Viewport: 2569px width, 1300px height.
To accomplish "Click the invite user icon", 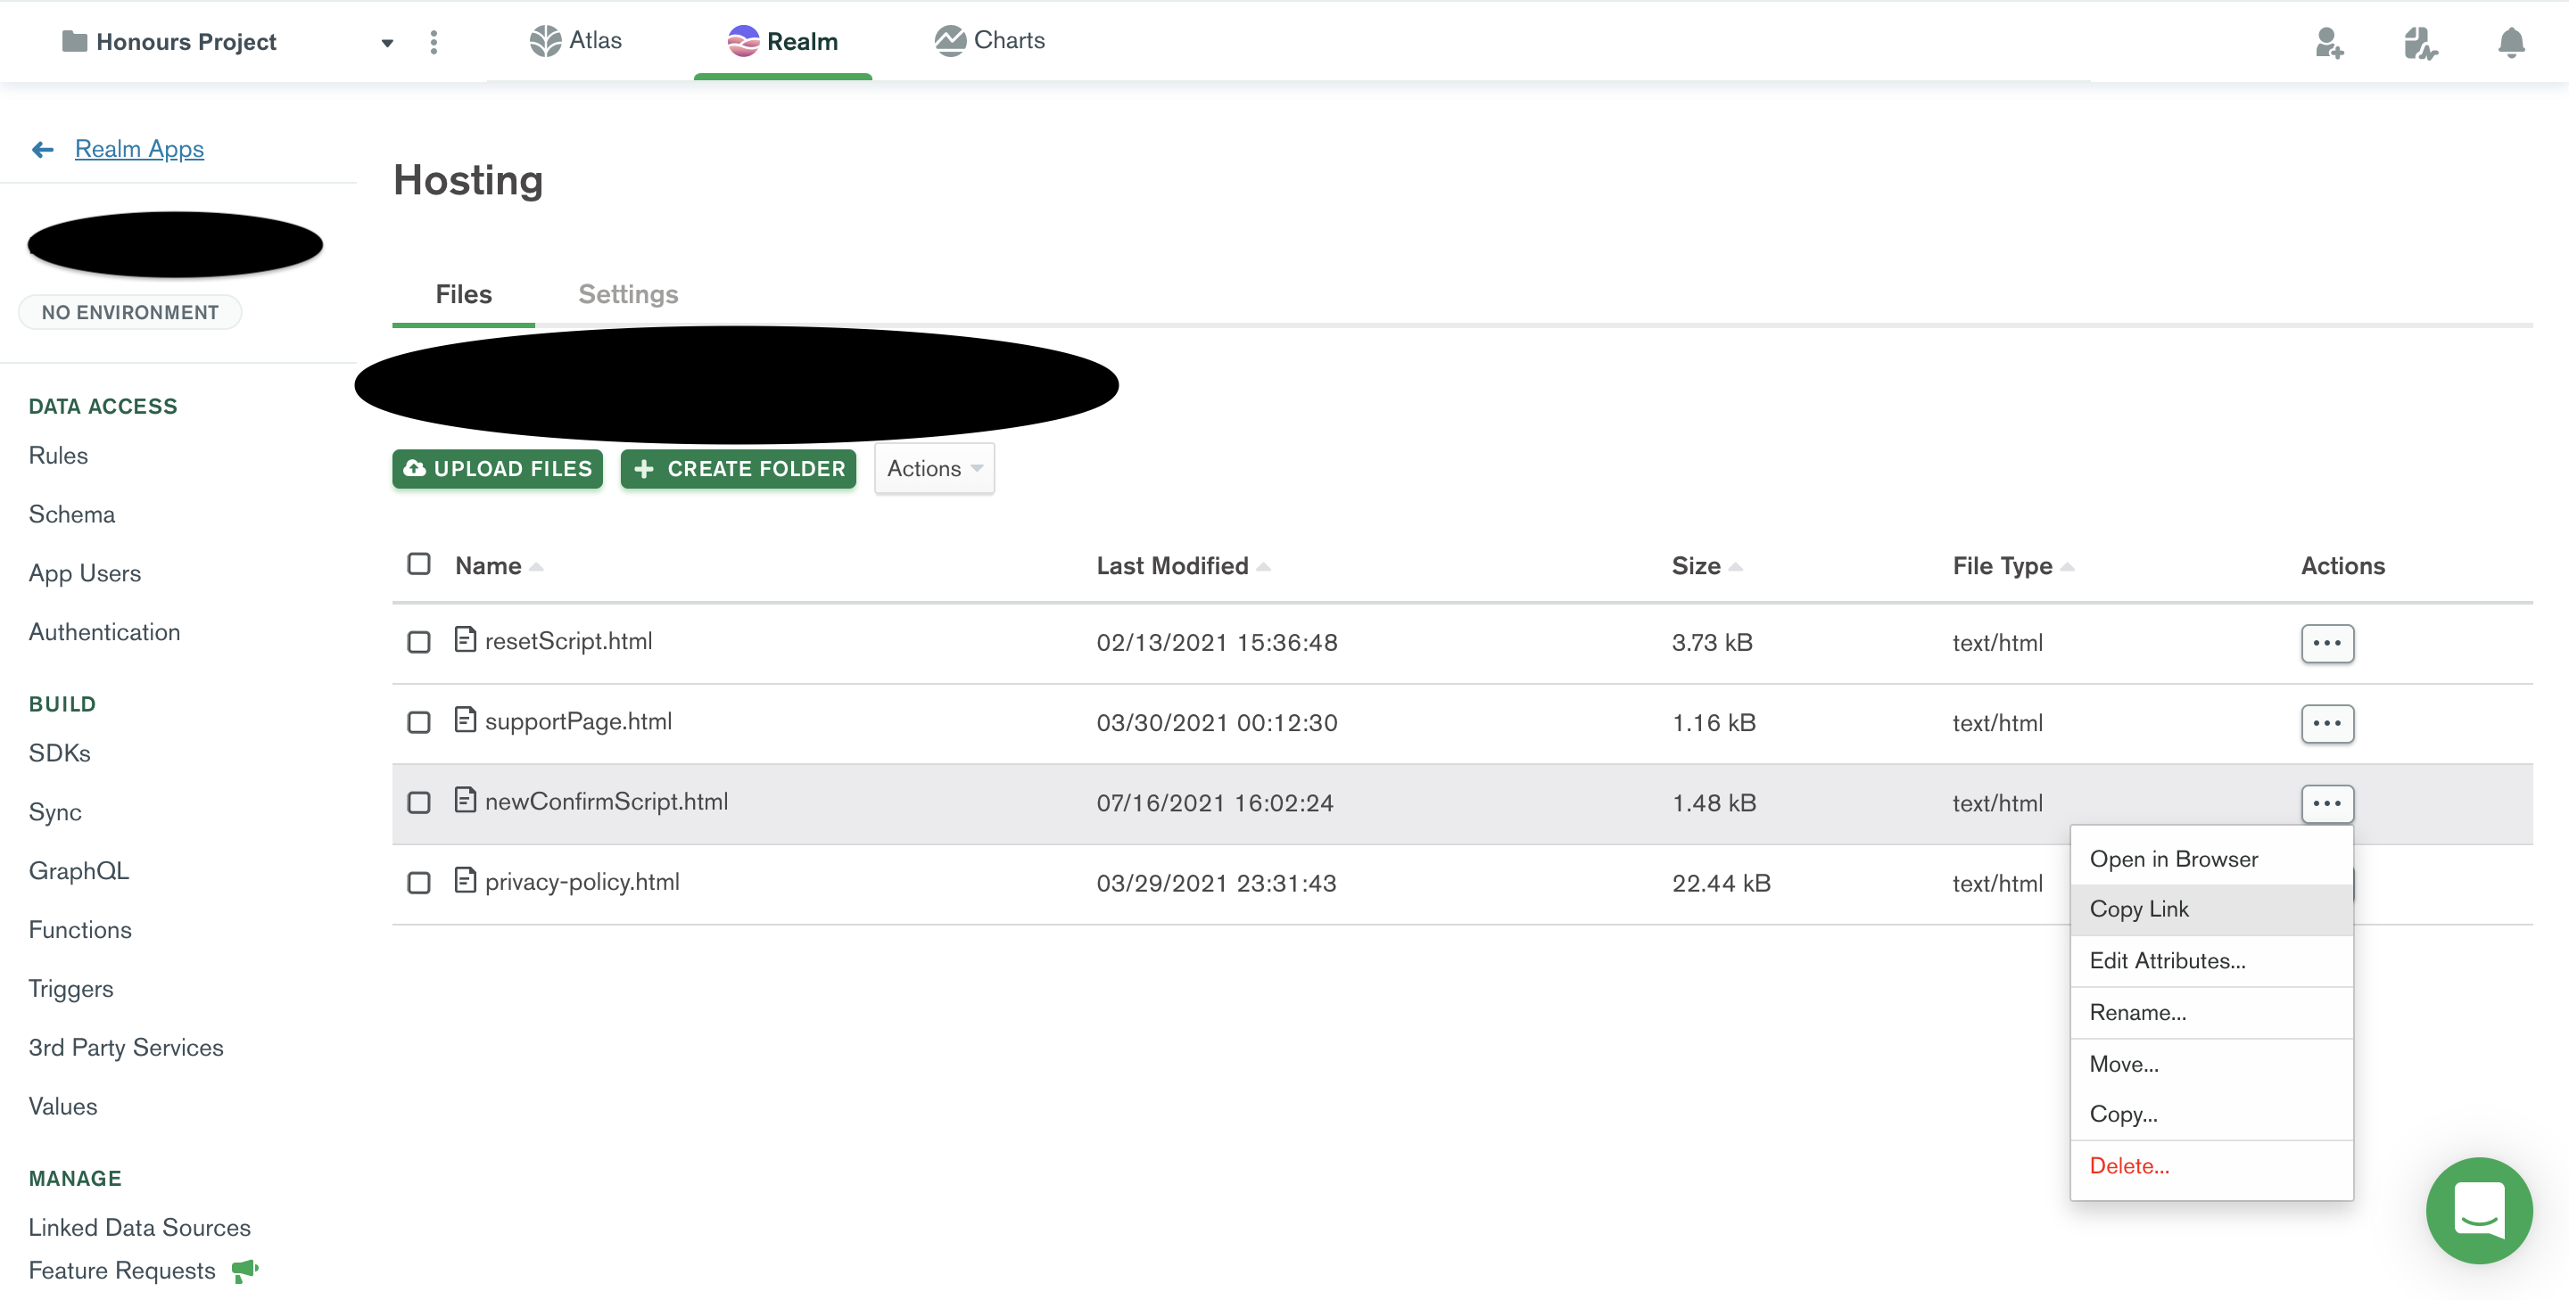I will click(2329, 43).
